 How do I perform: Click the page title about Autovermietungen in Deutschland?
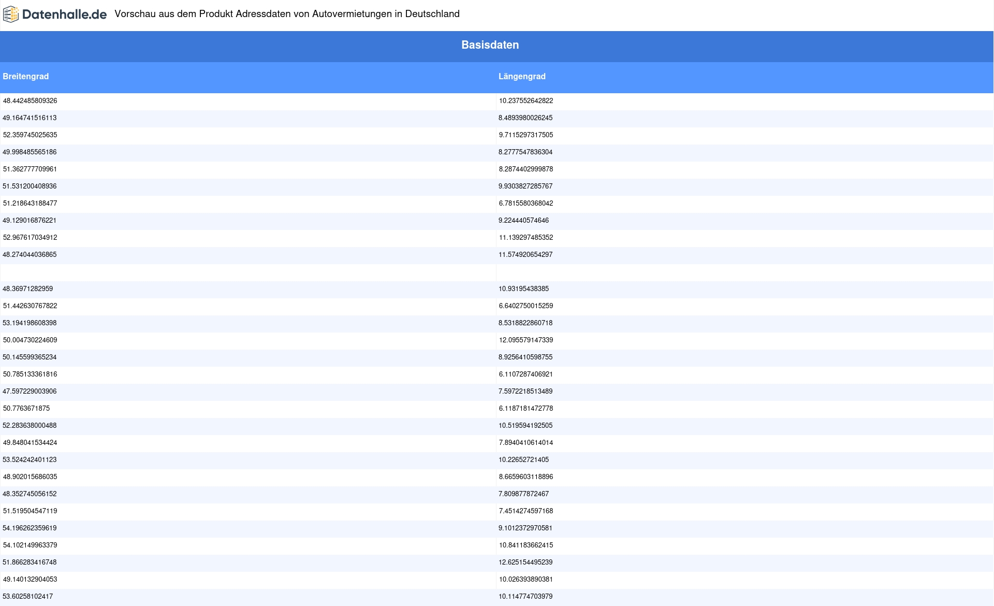[x=287, y=14]
